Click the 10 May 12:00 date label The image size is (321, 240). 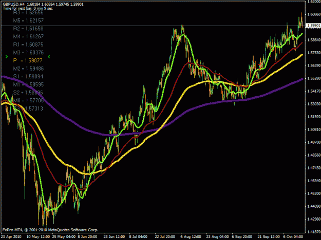pos(39,237)
